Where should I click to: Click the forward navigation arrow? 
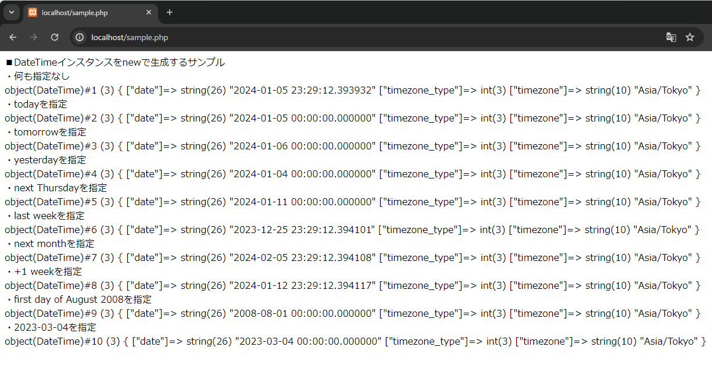coord(34,37)
